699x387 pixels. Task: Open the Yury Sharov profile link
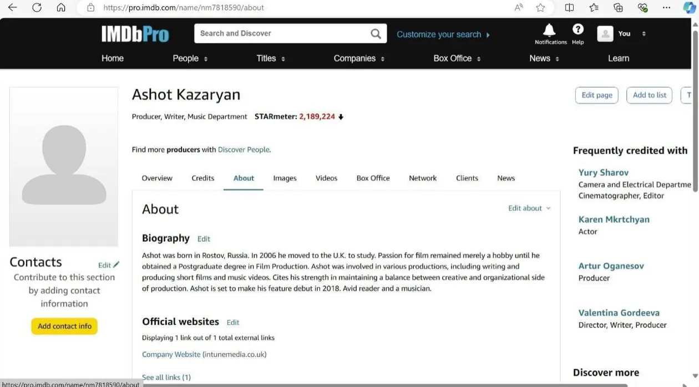click(x=603, y=173)
